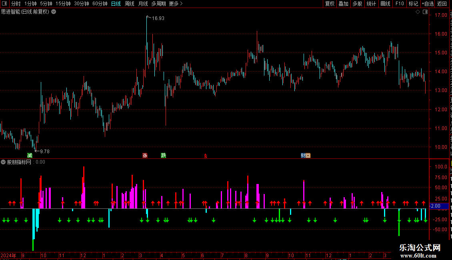Switch to the 日线 daily chart

pos(116,4)
